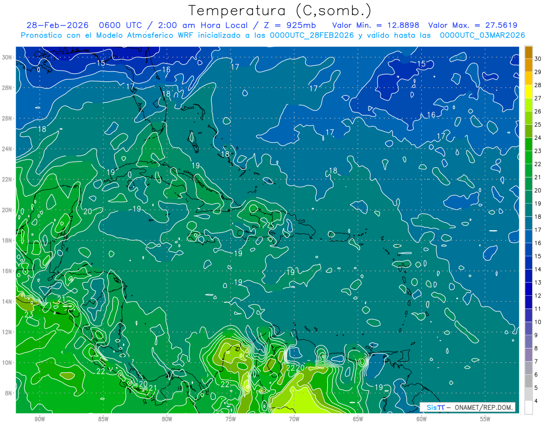Screen dimensions: 550x425
Task: Click the white swatch below colorbar label 4
Action: point(528,408)
